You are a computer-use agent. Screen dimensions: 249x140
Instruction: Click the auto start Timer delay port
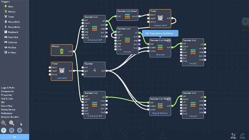(x=50, y=75)
